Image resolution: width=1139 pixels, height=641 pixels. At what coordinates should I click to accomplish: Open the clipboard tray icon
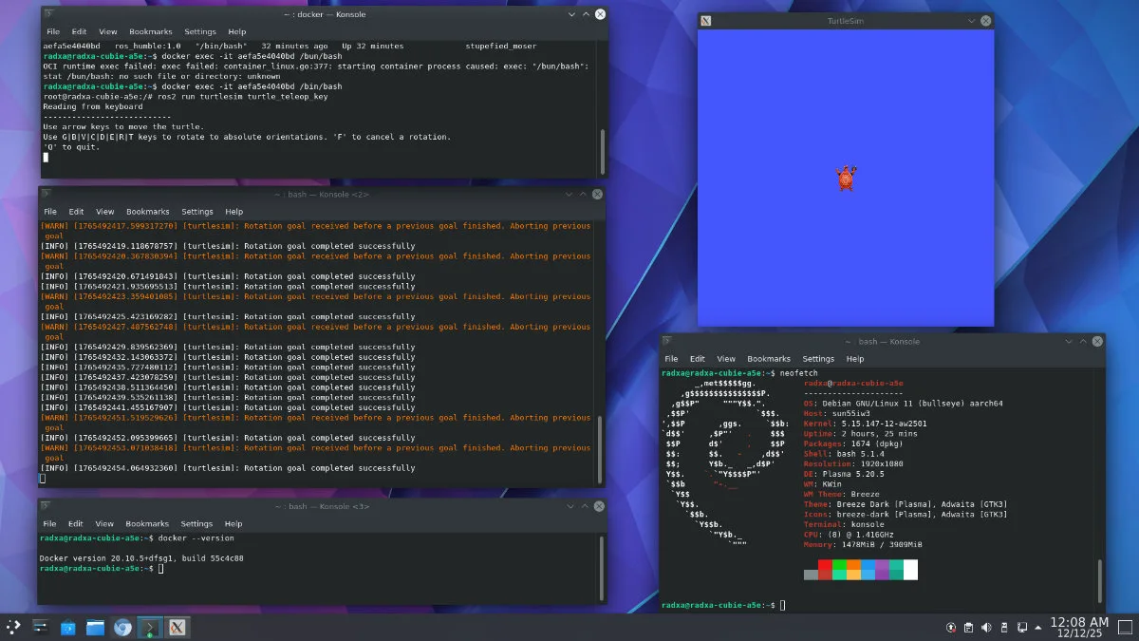pyautogui.click(x=968, y=627)
